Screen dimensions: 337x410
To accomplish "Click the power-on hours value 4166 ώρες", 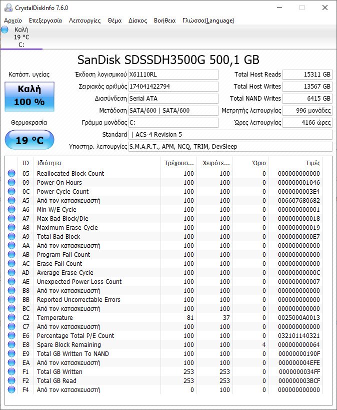I will 307,123.
